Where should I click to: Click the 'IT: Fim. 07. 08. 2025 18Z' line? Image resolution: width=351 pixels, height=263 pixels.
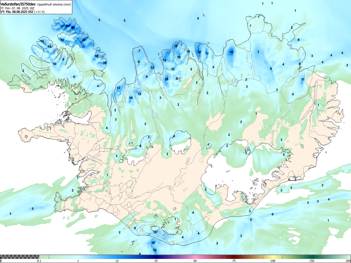tap(17, 8)
